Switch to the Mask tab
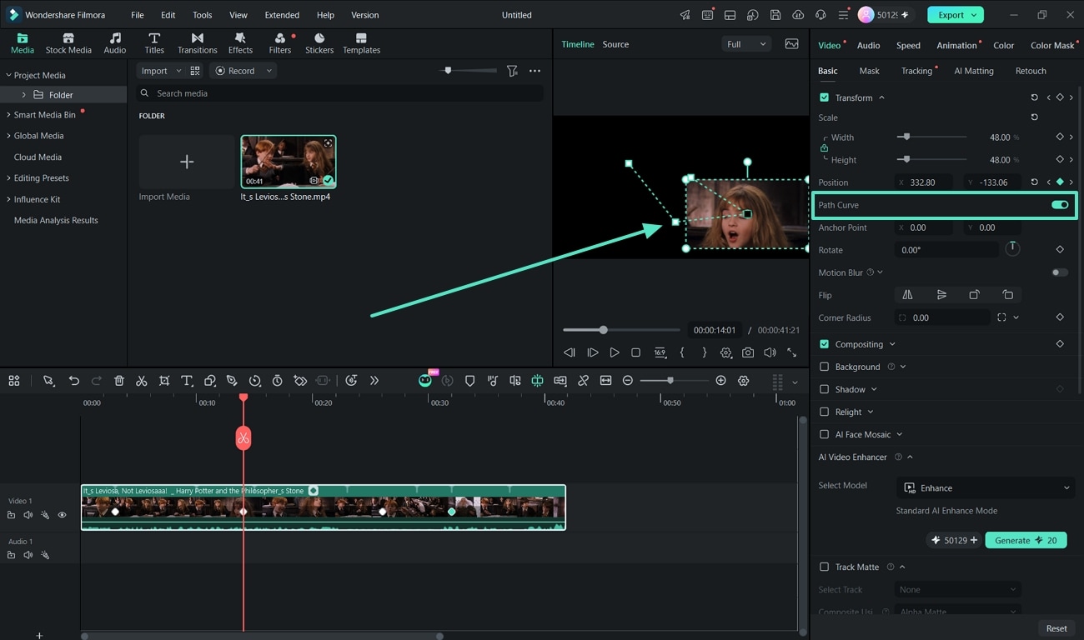Image resolution: width=1084 pixels, height=640 pixels. 869,71
